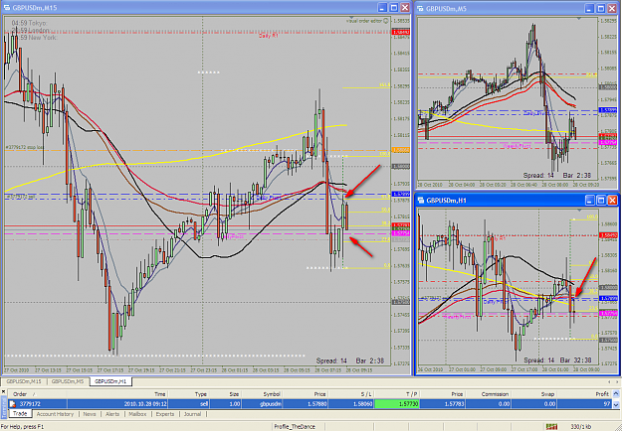
Task: Click the chart shift triangle on M5 chart
Action: coord(579,18)
